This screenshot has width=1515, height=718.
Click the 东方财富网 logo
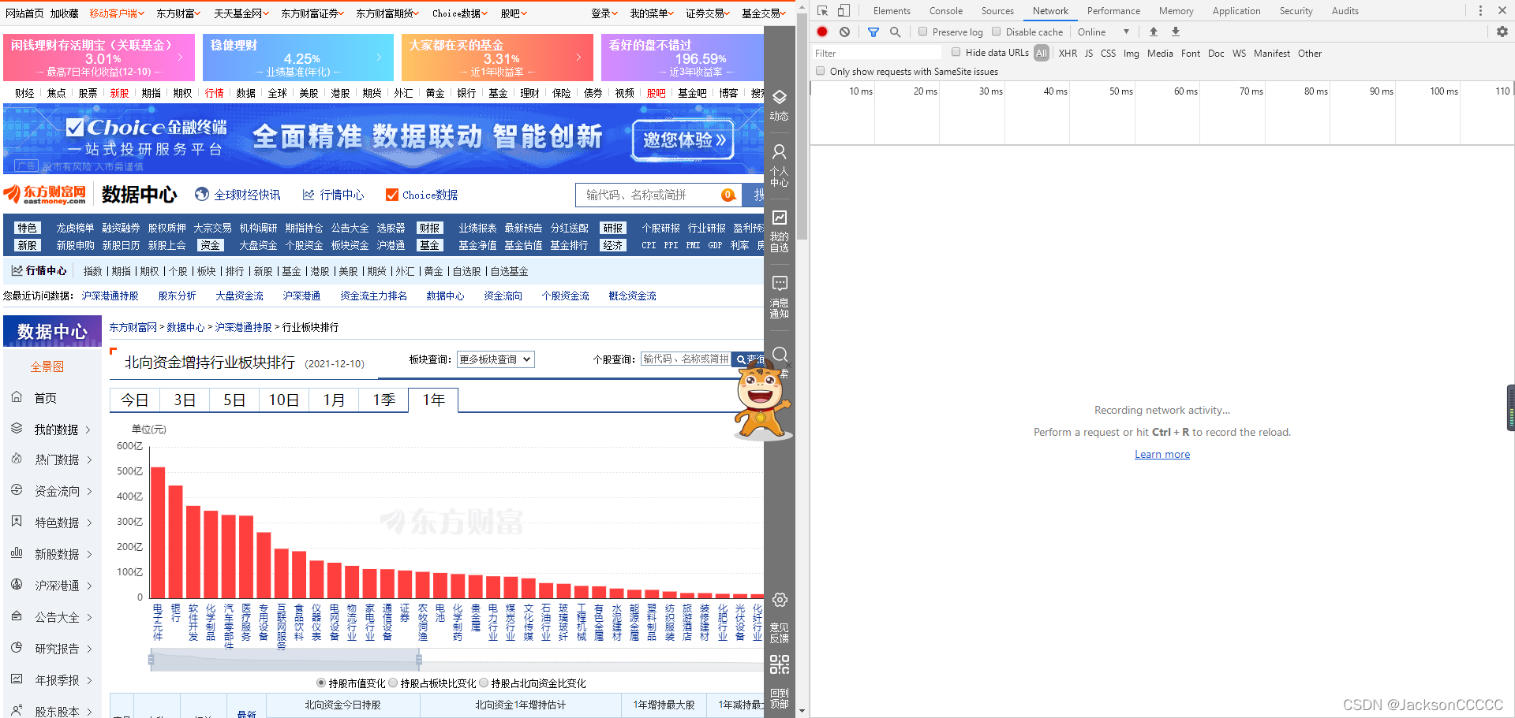coord(45,194)
